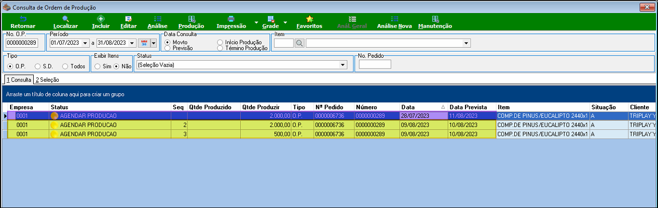Click the Produção toolbar button
The image size is (658, 208).
(192, 22)
